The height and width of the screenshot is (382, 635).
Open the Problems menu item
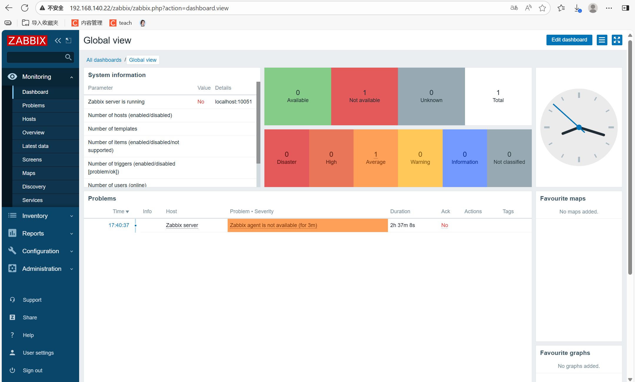coord(34,106)
